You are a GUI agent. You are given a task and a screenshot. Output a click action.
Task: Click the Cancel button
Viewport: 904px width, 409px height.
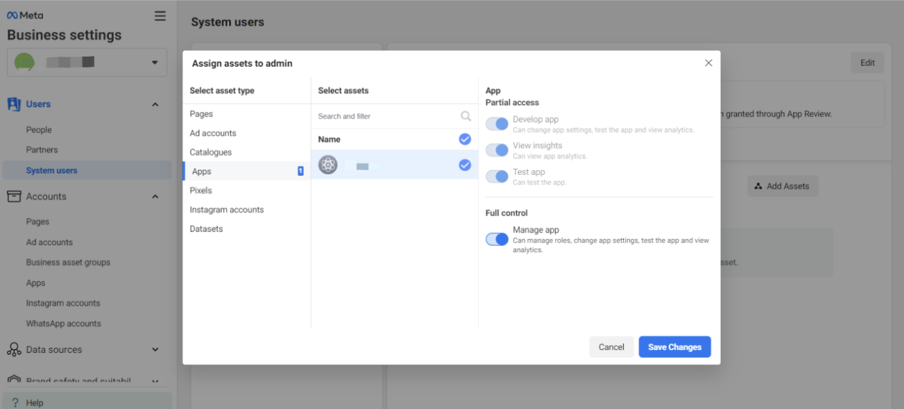[611, 347]
